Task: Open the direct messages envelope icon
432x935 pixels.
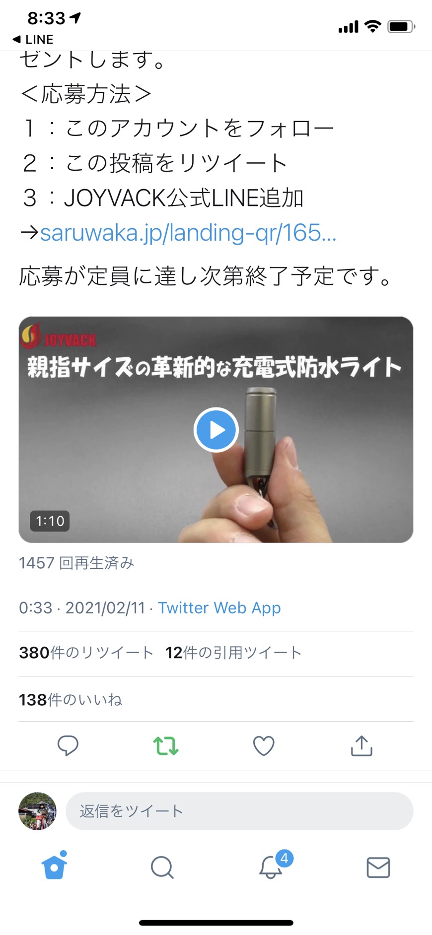Action: (x=378, y=868)
